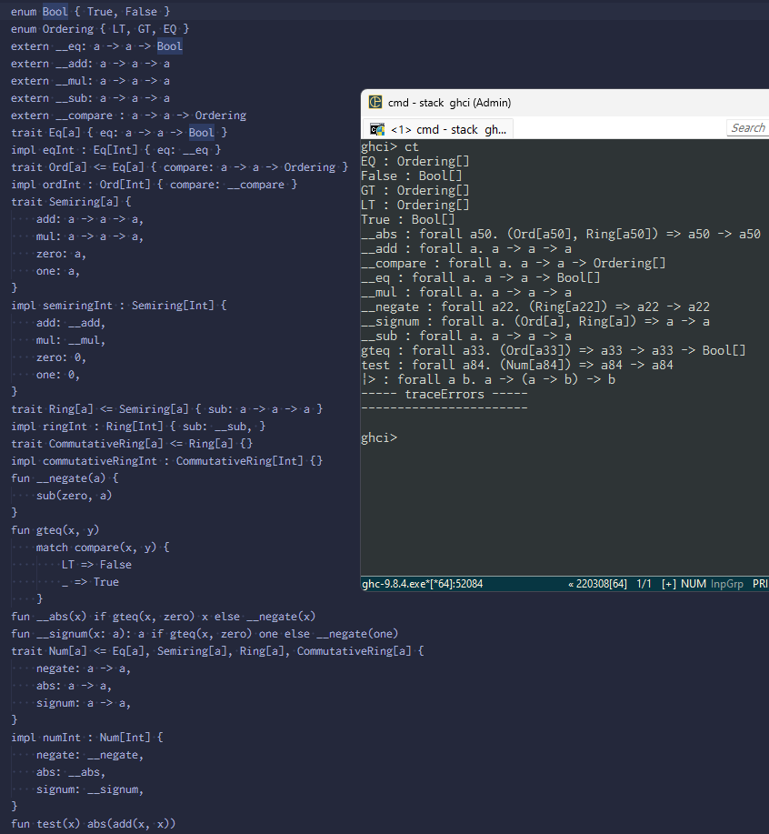The image size is (769, 834).
Task: Click the 'cmd - stack ghci (Admin)' window title
Action: point(449,103)
